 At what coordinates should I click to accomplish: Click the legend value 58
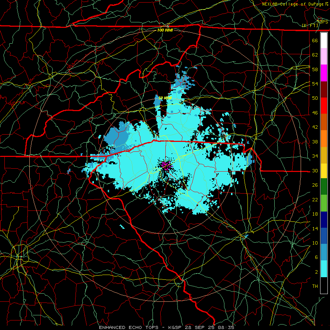tap(315, 69)
